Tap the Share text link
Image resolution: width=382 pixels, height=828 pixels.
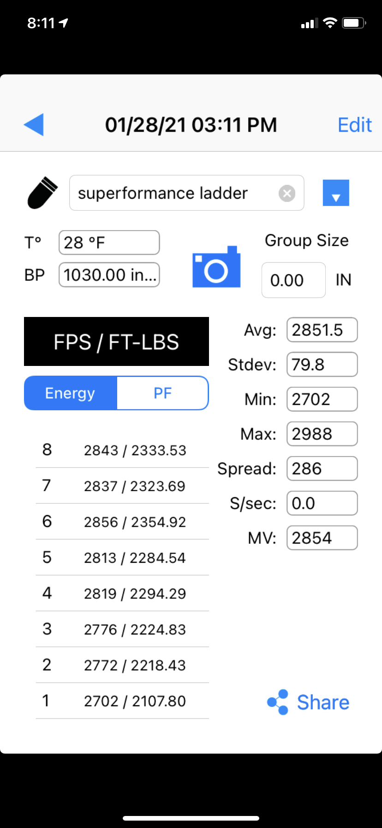[323, 702]
